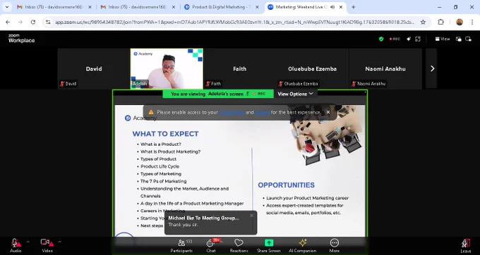This screenshot has height=255, width=480.
Task: Select Adetola's video thumbnail
Action: [x=167, y=69]
